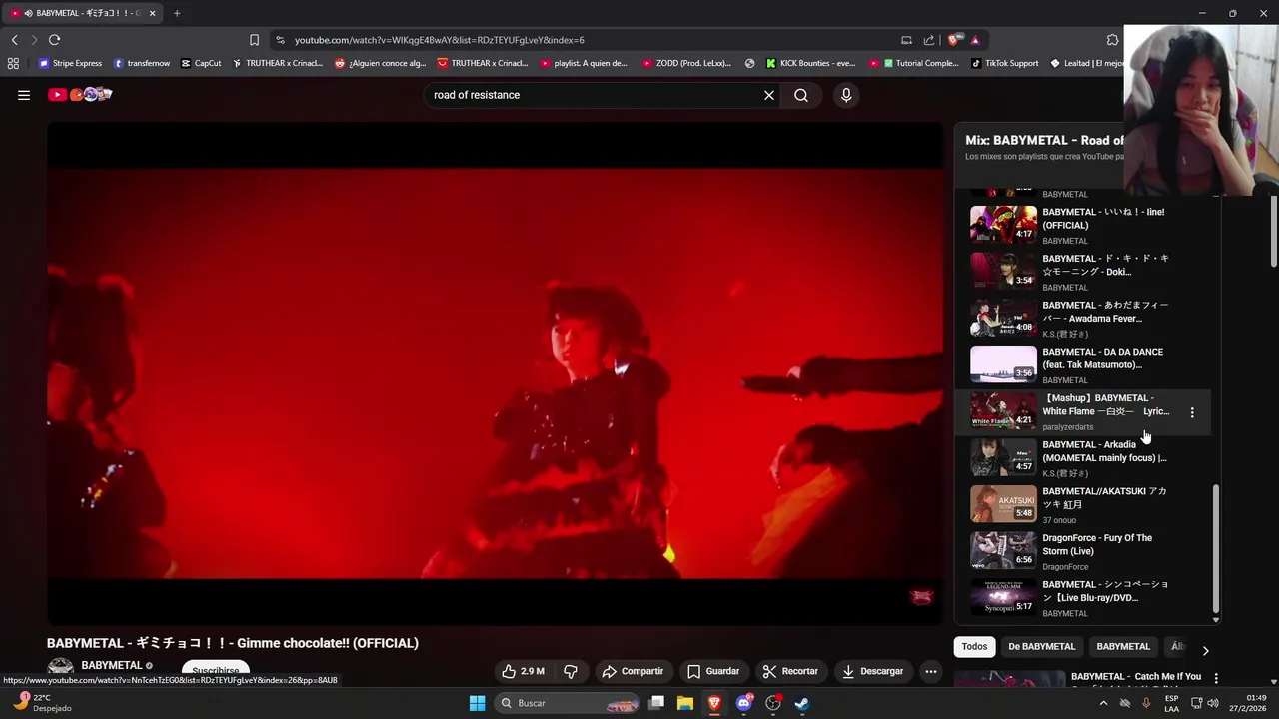
Task: Open File Explorer from the taskbar
Action: coord(685,703)
